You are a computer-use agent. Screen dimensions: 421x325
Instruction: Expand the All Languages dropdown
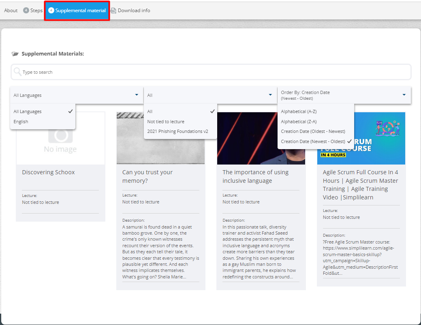tap(77, 95)
